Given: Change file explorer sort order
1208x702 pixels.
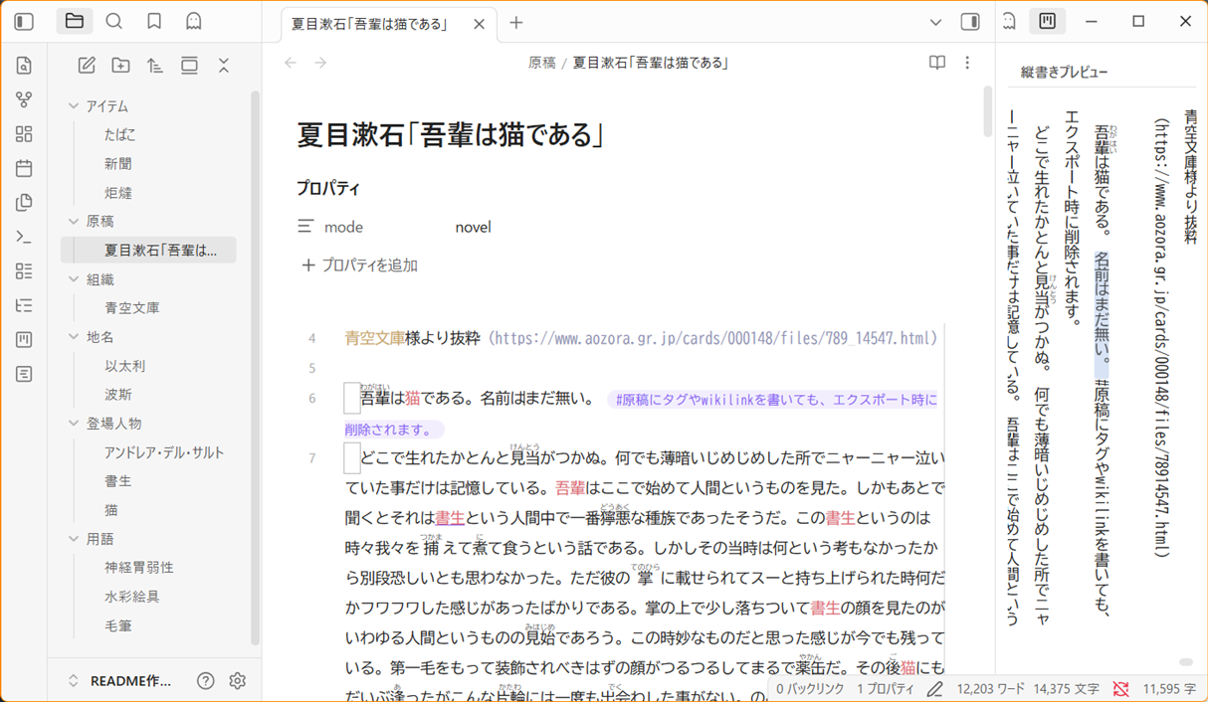Looking at the screenshot, I should [x=155, y=66].
